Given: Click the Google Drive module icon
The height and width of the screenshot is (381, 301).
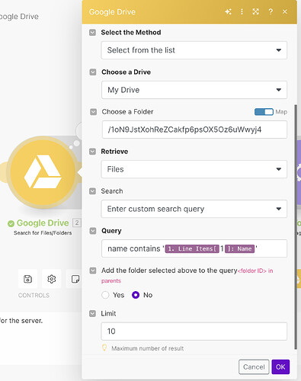Looking at the screenshot, I should 43,171.
